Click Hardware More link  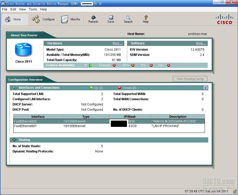click(x=117, y=43)
